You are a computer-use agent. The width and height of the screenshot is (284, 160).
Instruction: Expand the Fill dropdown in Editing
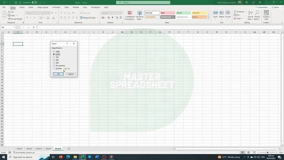tap(240, 15)
